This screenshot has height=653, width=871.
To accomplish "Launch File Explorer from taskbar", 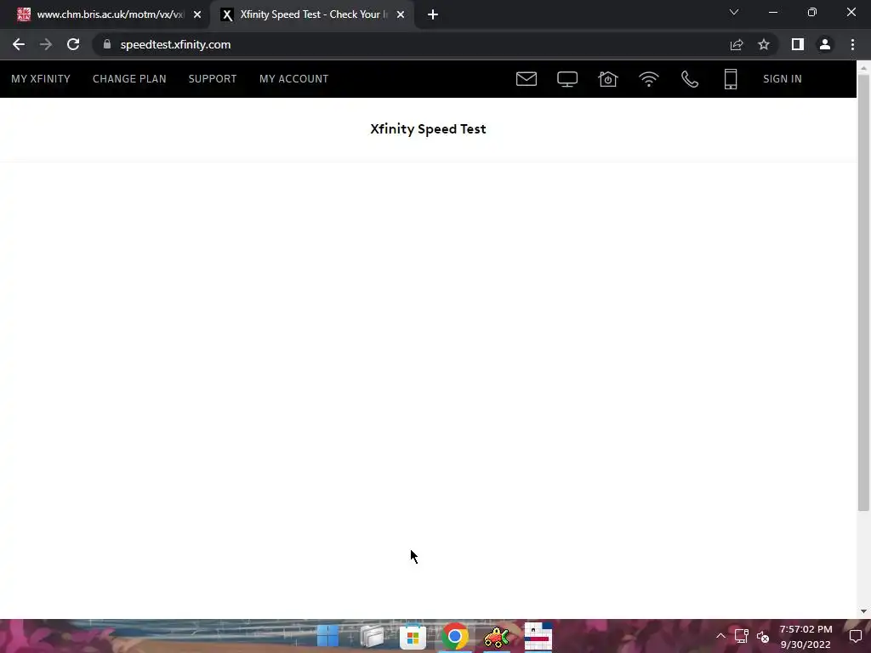I will 372,636.
